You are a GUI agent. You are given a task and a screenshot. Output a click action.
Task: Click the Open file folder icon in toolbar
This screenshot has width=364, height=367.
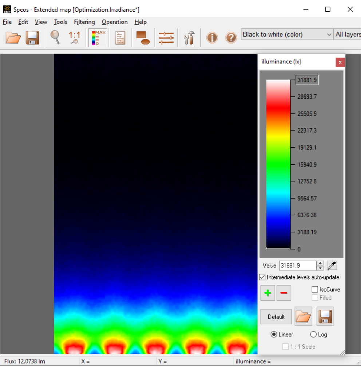[x=13, y=38]
